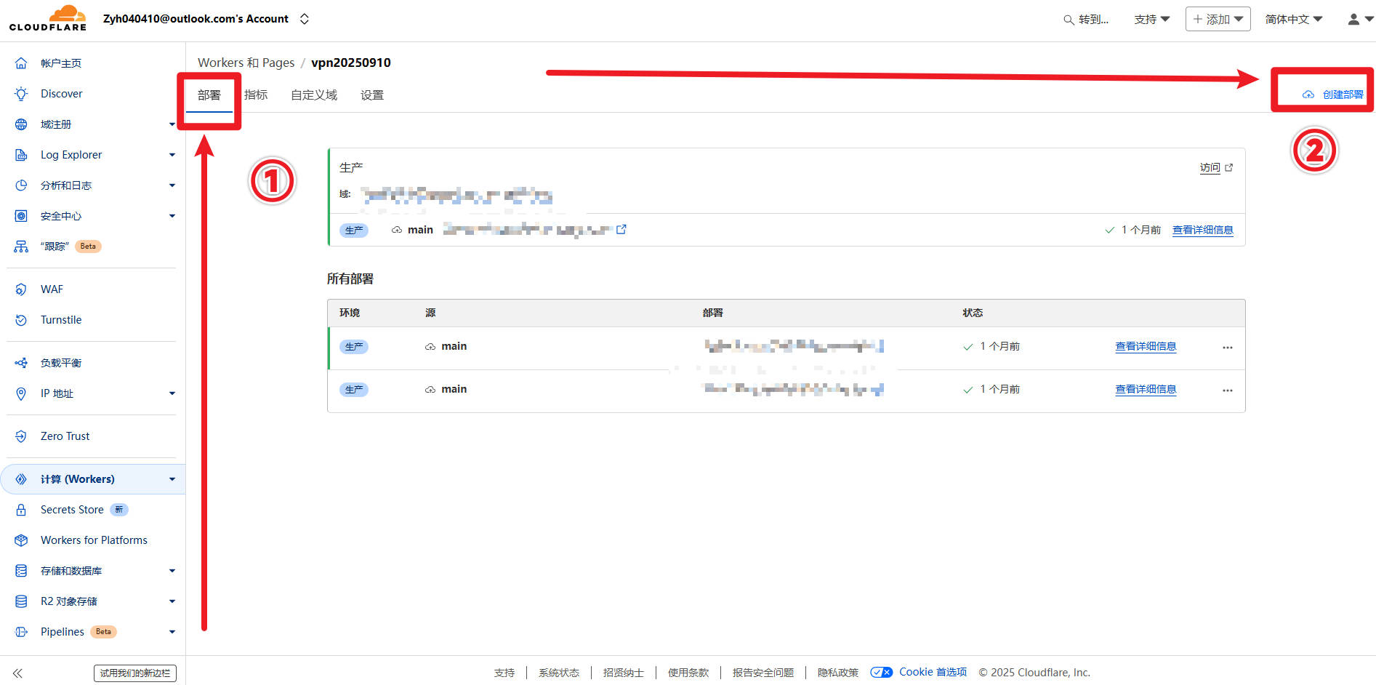The height and width of the screenshot is (685, 1376).
Task: Open 招贤纳士 footer link
Action: pyautogui.click(x=623, y=673)
